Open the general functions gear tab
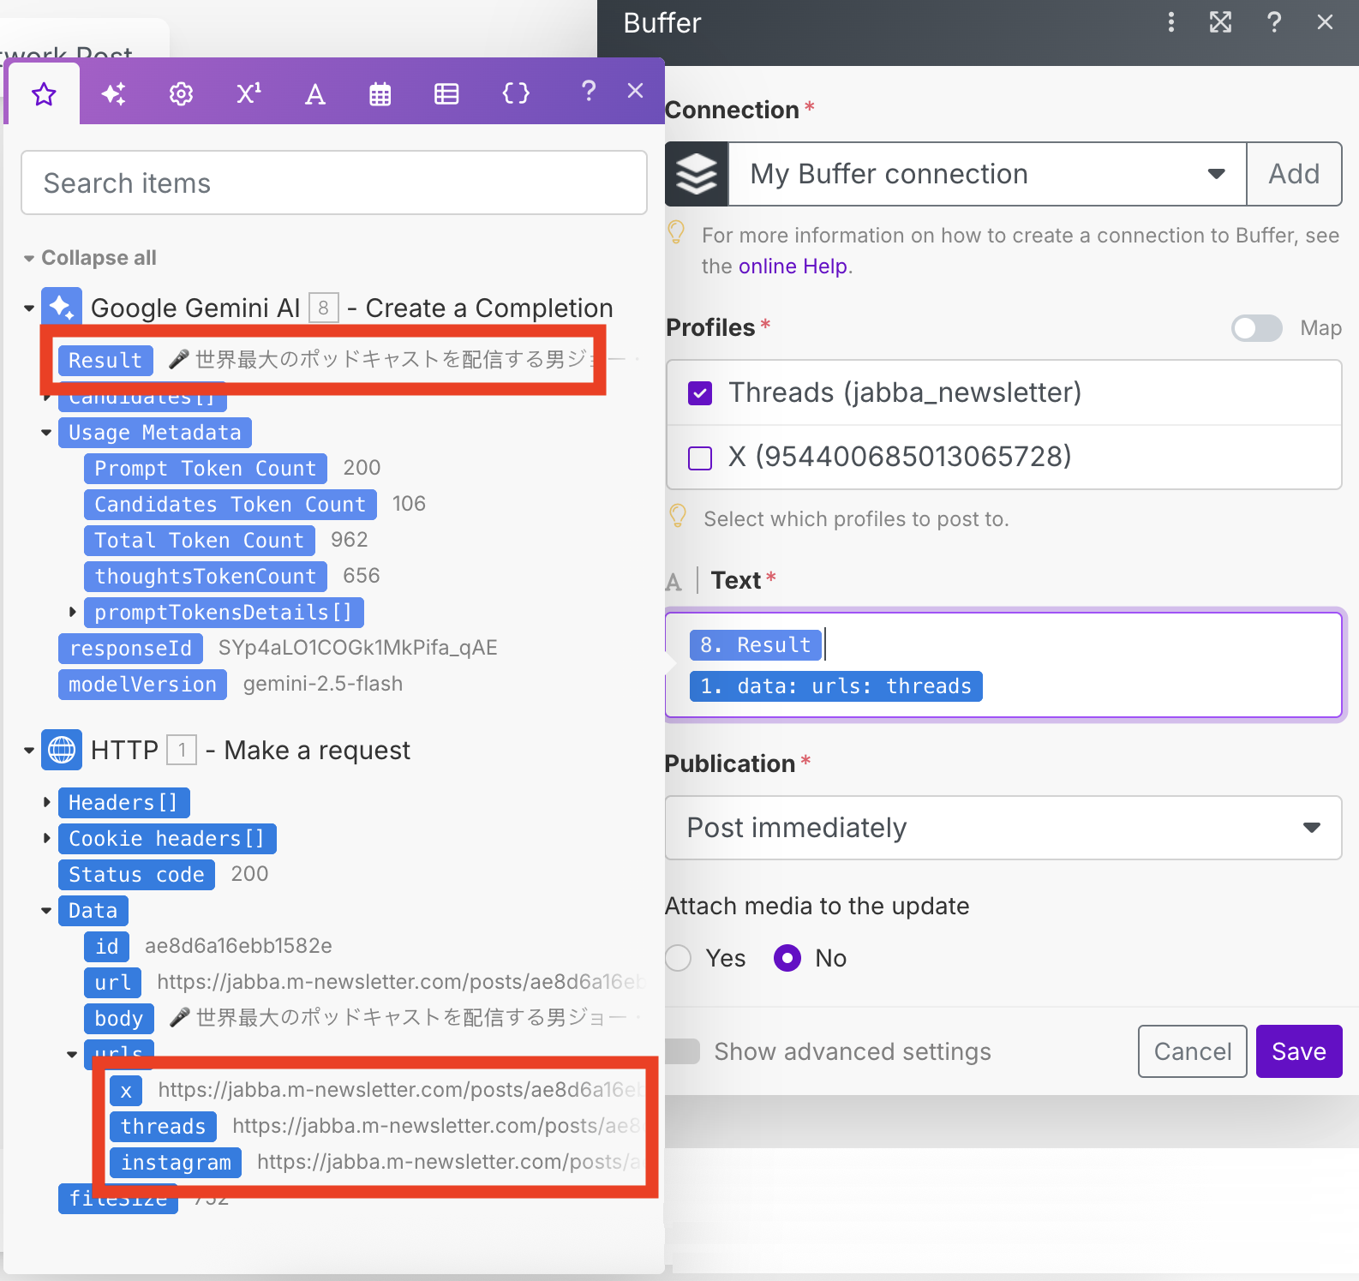The image size is (1359, 1281). [x=181, y=93]
